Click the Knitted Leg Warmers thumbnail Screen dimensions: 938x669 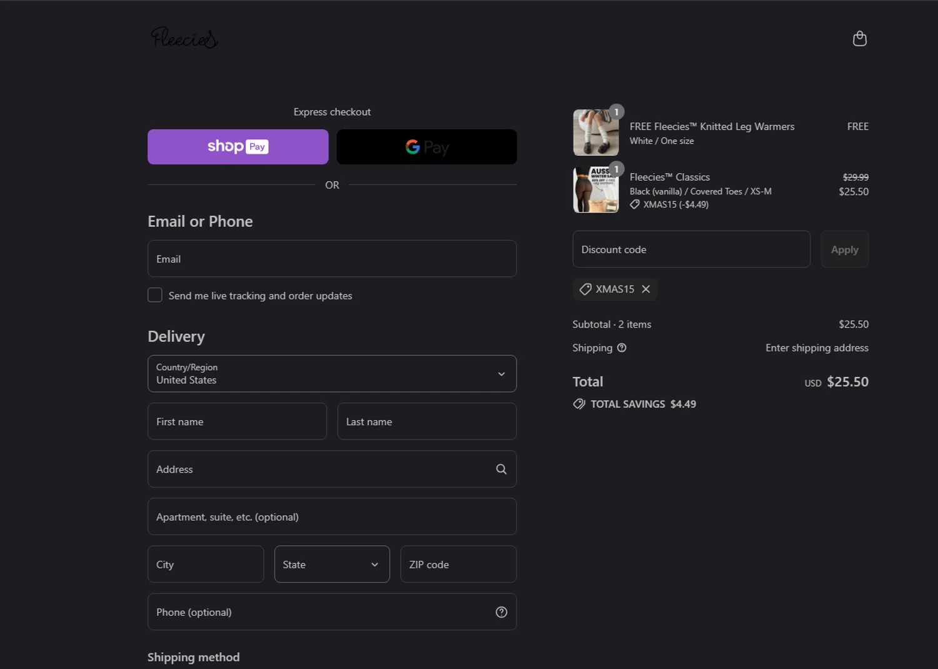click(x=596, y=133)
